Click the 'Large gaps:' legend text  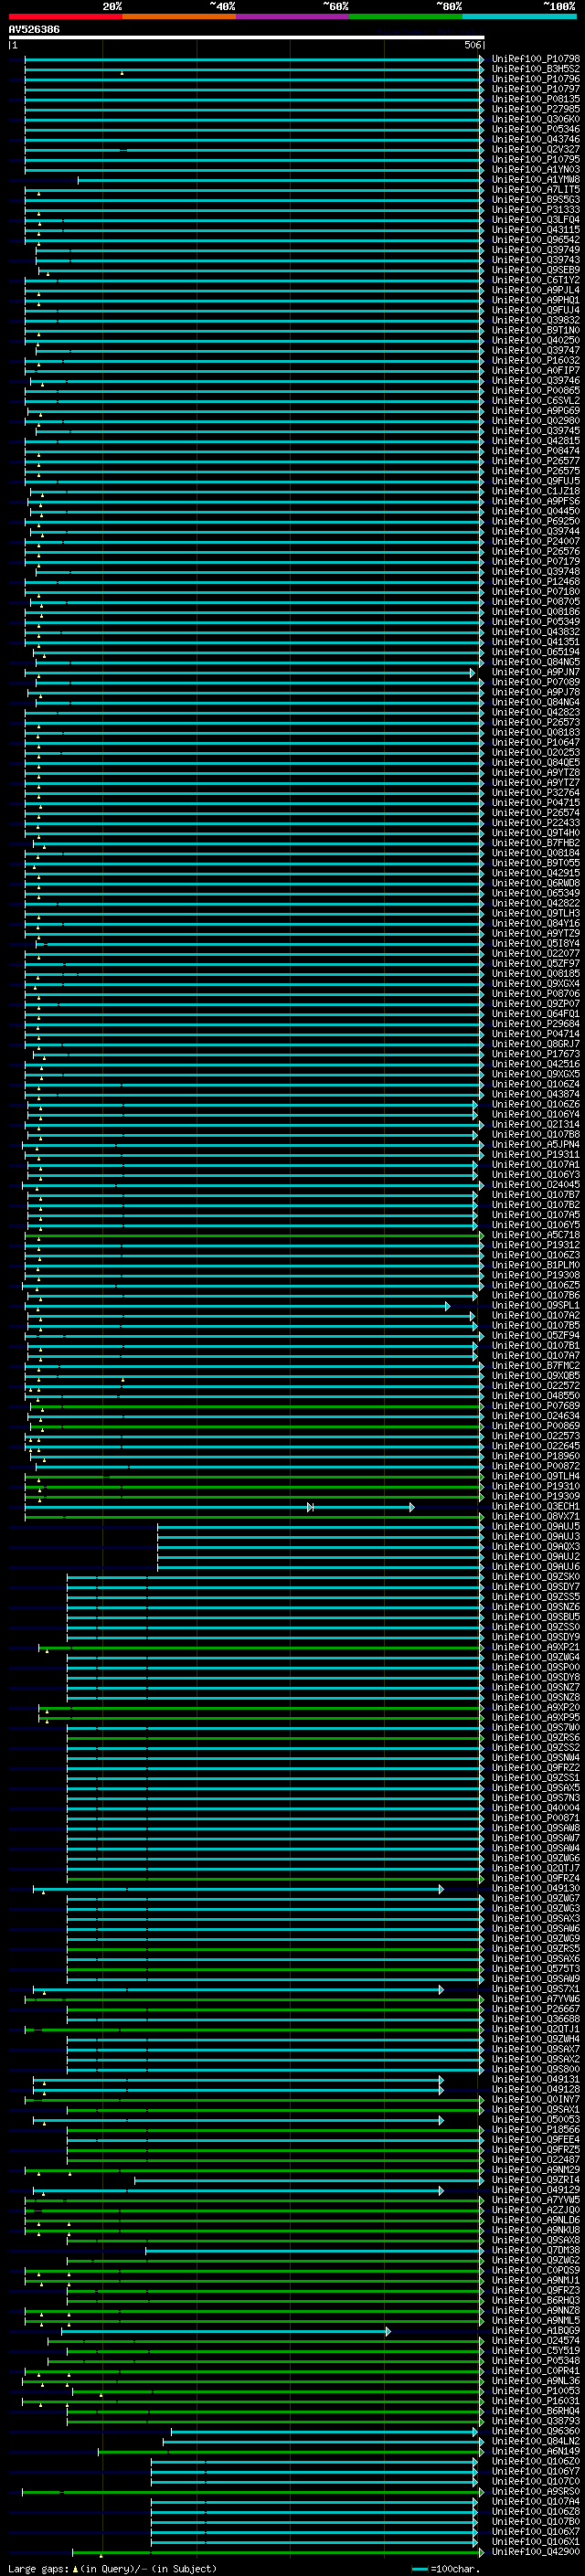coord(38,2568)
